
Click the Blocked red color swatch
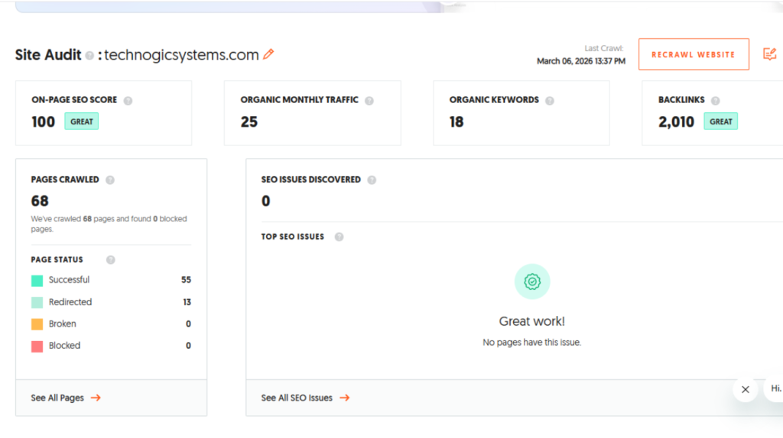37,346
